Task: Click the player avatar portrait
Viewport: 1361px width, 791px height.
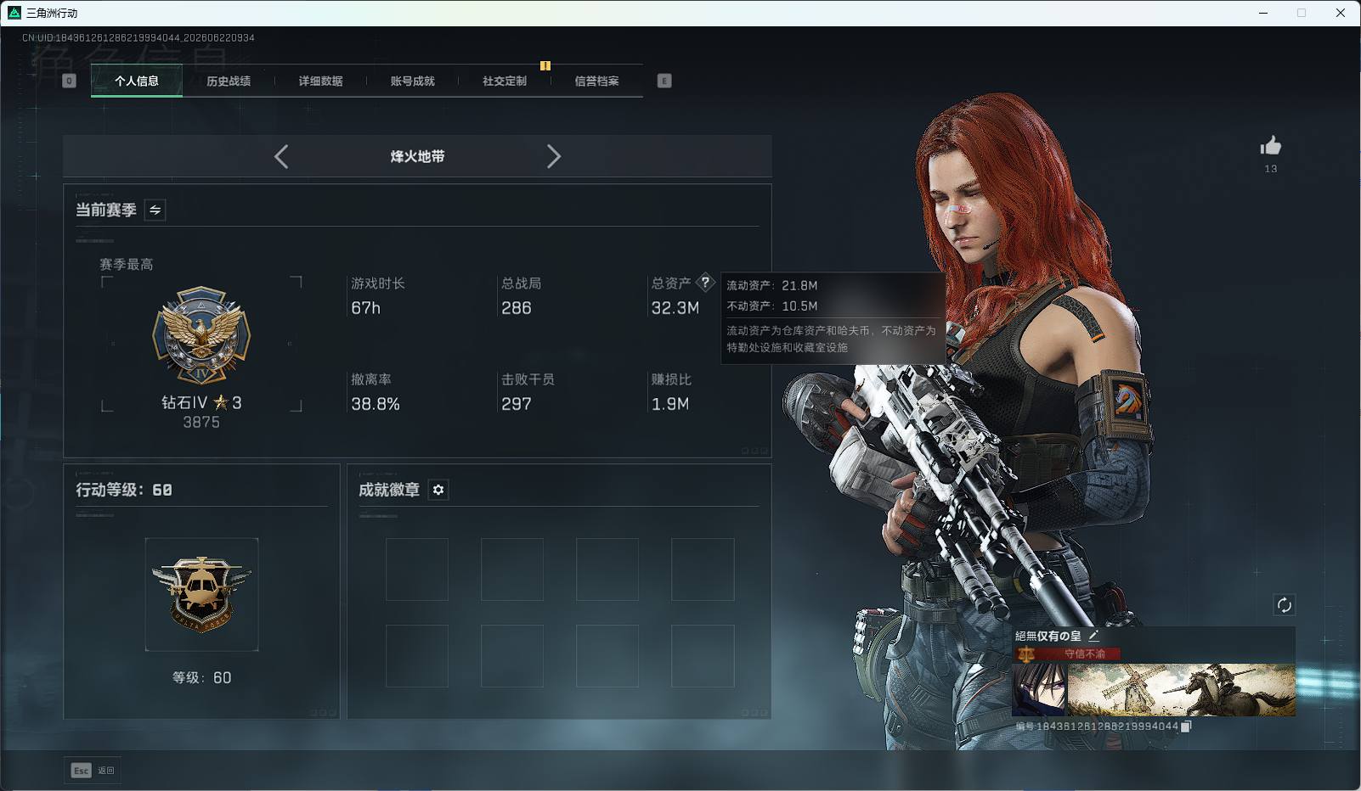Action: [1040, 690]
